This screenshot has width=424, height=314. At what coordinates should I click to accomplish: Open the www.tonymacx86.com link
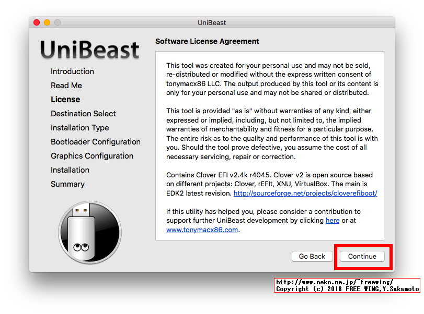202,230
